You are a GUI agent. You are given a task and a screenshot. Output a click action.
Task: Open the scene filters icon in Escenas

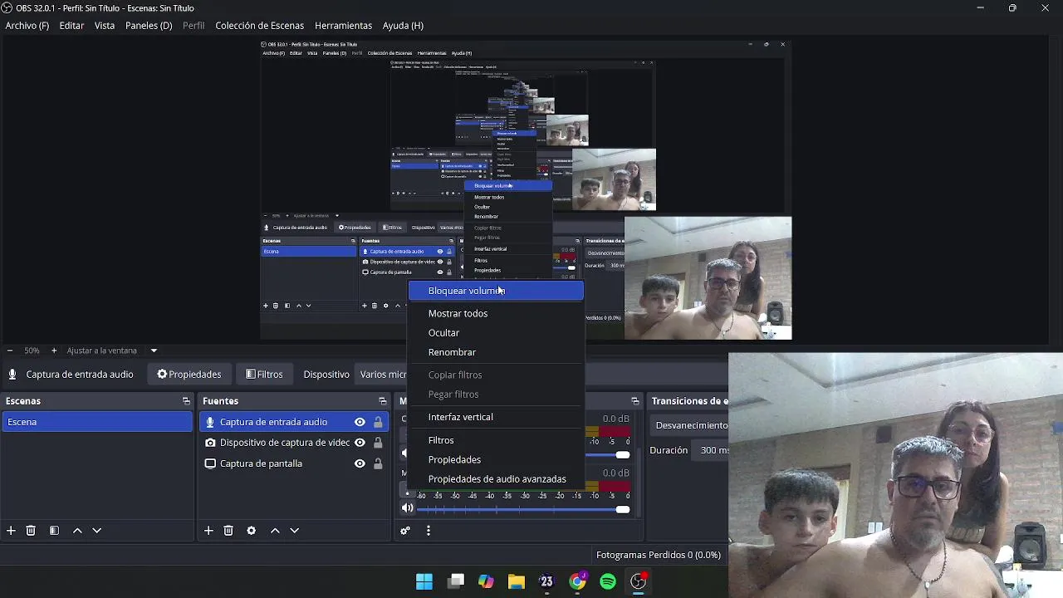54,531
